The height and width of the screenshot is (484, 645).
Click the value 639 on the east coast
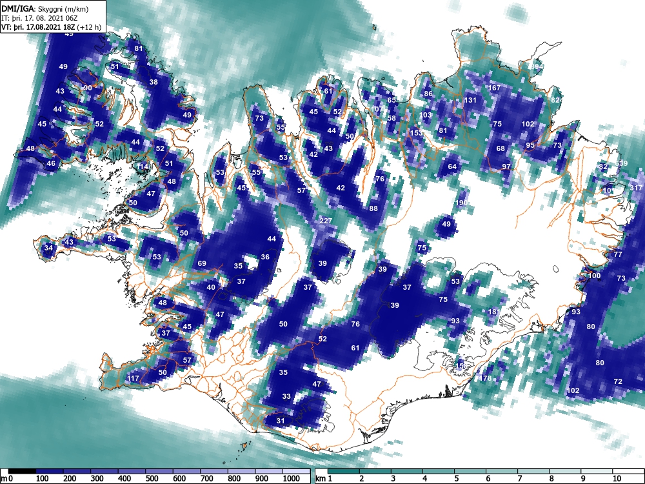click(622, 163)
